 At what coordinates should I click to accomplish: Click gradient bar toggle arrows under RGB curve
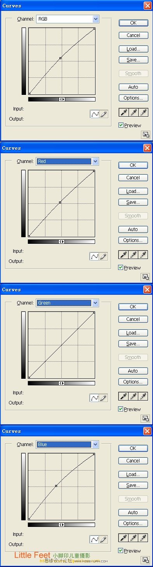click(62, 99)
